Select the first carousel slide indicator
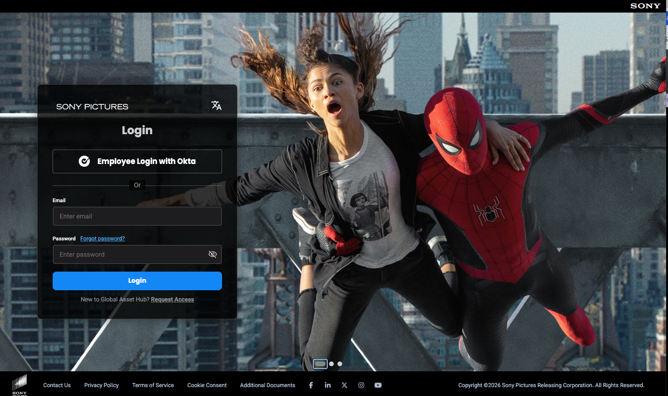 tap(320, 364)
